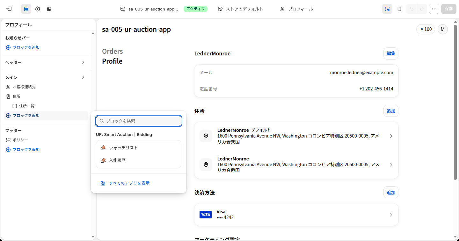This screenshot has width=459, height=241.
Task: Open ストアのデフォルト template selector
Action: 241,9
